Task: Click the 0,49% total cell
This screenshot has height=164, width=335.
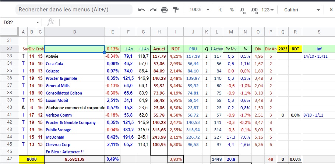Action: tap(112, 159)
